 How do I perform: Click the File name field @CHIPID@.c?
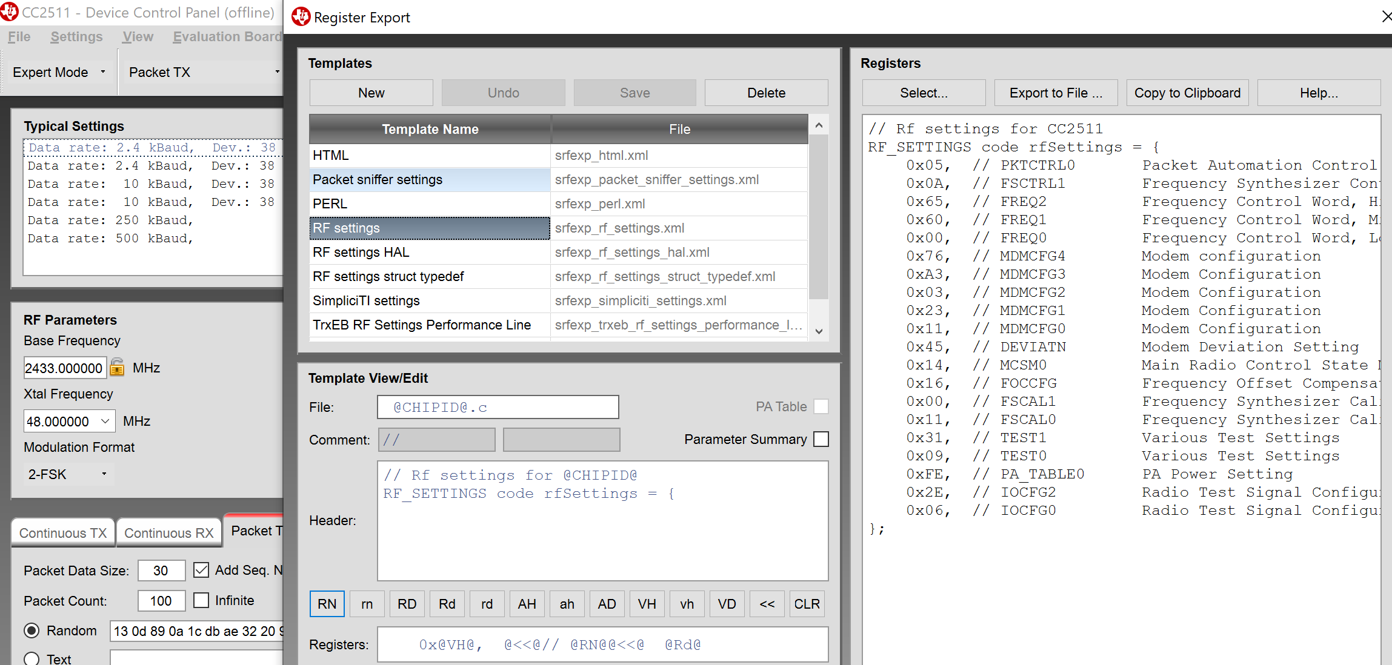click(498, 407)
